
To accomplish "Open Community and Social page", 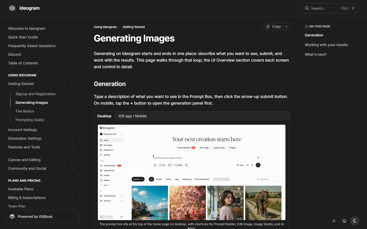I will 27,168.
